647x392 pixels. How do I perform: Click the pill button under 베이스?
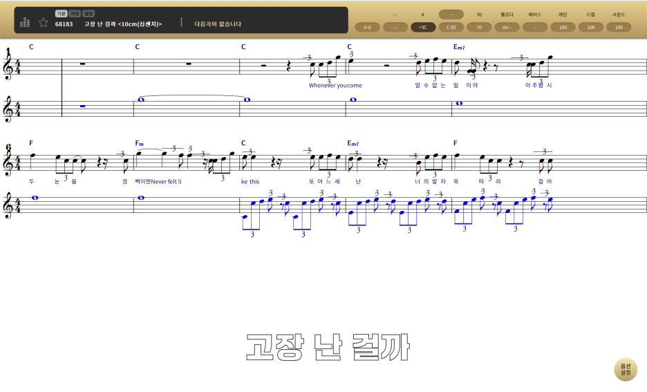click(535, 27)
